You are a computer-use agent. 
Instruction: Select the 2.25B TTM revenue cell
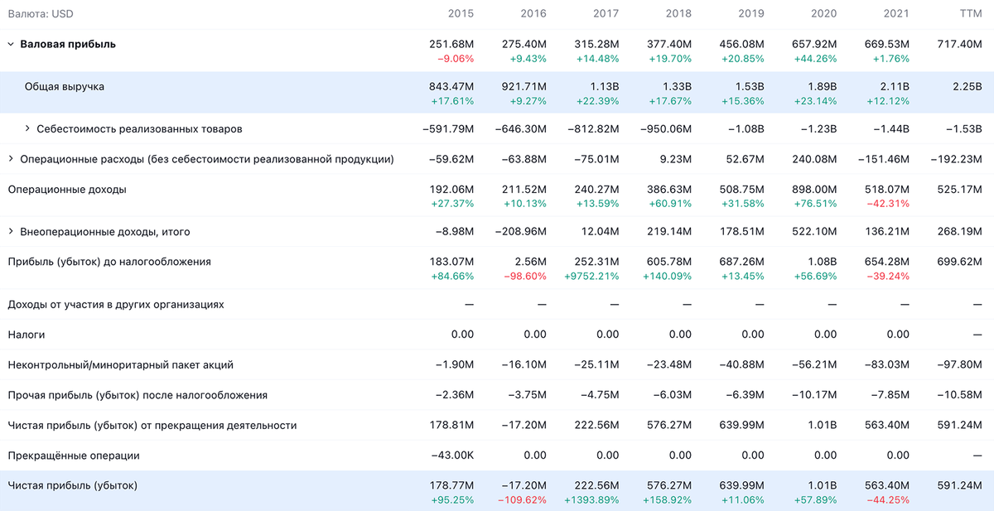[x=966, y=86]
